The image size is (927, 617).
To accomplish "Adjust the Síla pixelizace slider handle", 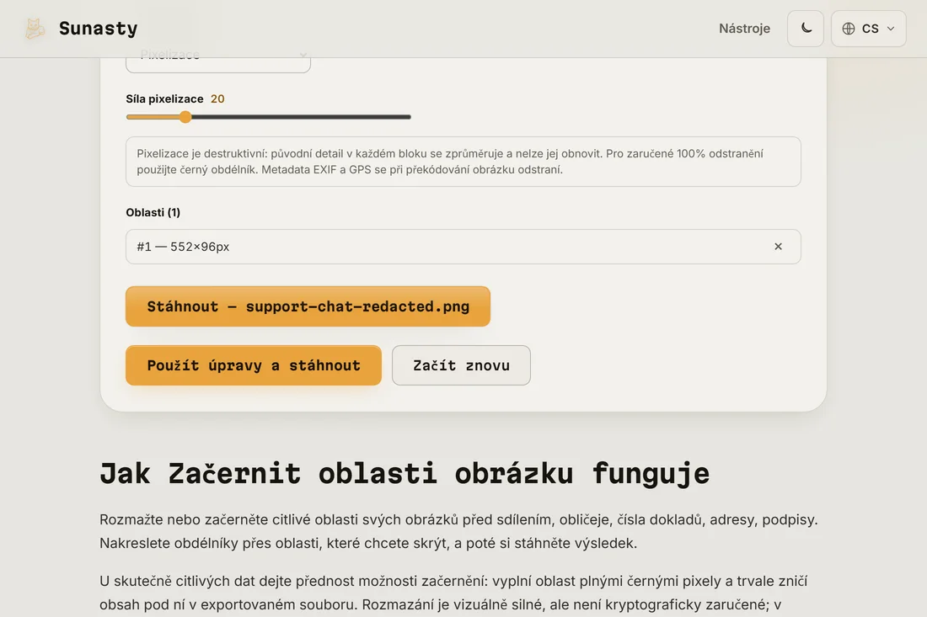I will pos(185,117).
